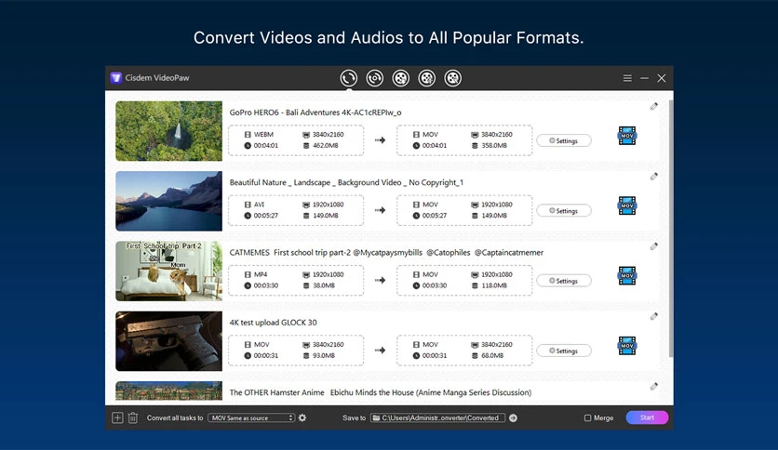Open MOV format picker for CATMEMES row
This screenshot has height=450, width=778.
point(627,275)
